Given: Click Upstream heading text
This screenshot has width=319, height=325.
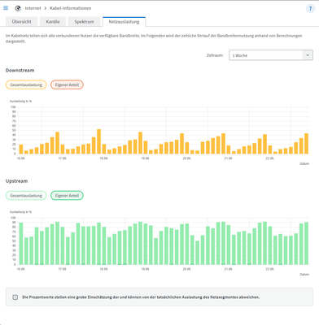Looking at the screenshot, I should click(x=16, y=181).
